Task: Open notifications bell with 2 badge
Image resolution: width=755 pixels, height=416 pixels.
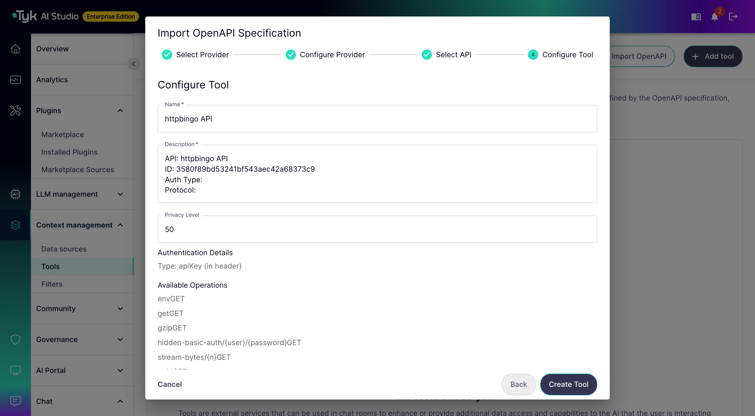Action: pyautogui.click(x=715, y=16)
